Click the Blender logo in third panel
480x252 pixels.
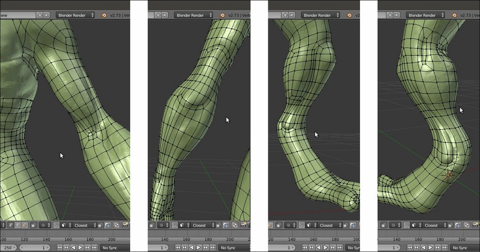click(x=349, y=15)
